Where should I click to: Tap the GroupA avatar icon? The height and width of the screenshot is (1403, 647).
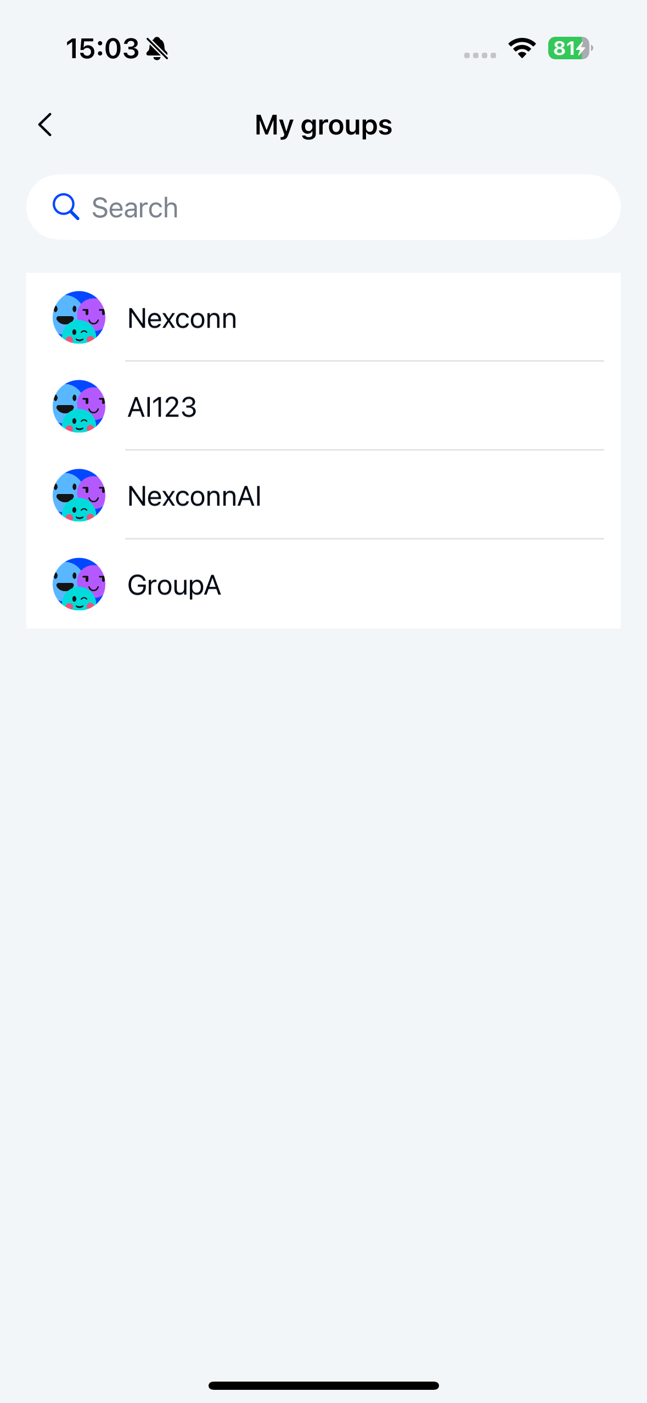79,584
